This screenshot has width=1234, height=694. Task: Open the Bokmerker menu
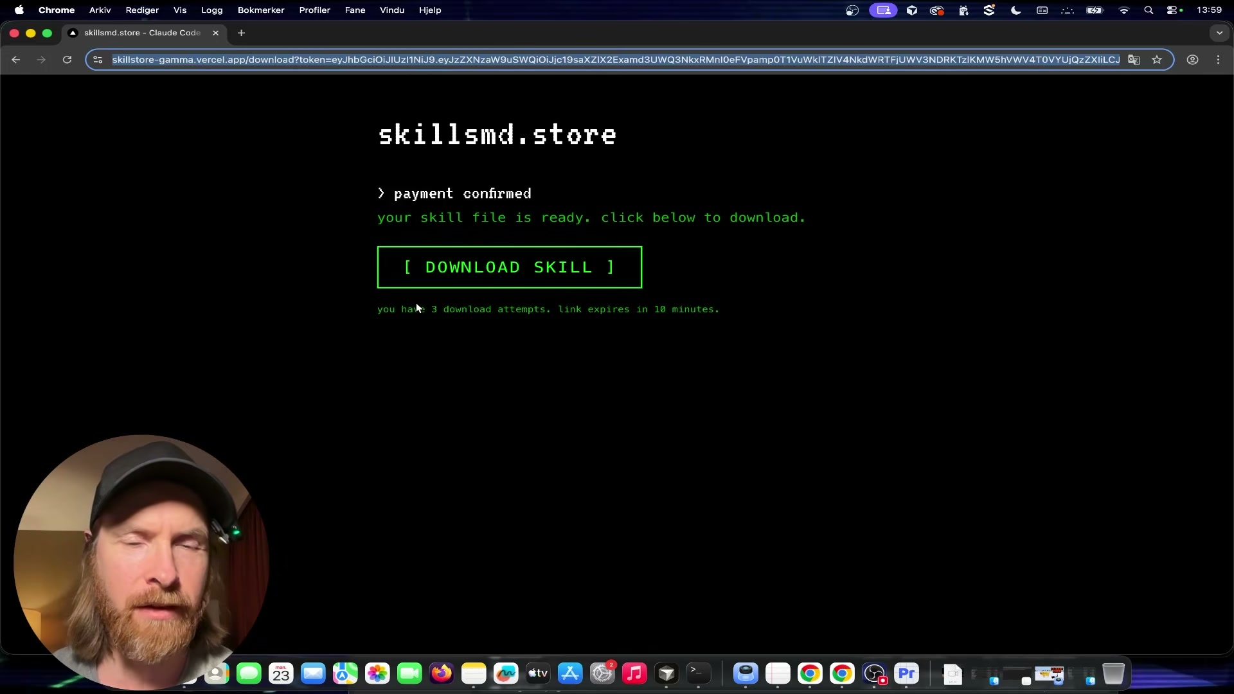(x=260, y=10)
